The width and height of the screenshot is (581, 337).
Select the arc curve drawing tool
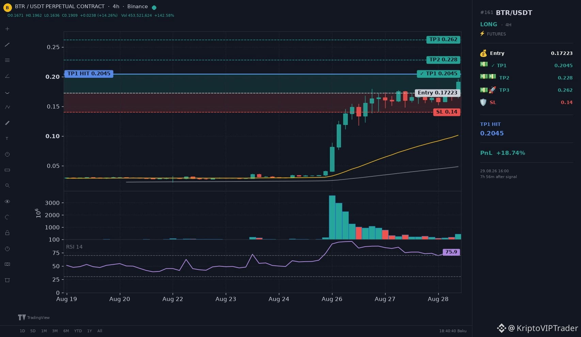pyautogui.click(x=7, y=92)
